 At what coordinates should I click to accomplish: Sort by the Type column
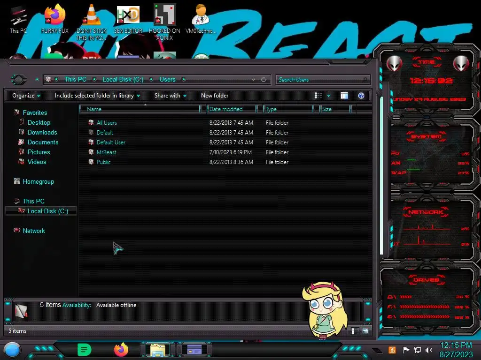[x=288, y=109]
